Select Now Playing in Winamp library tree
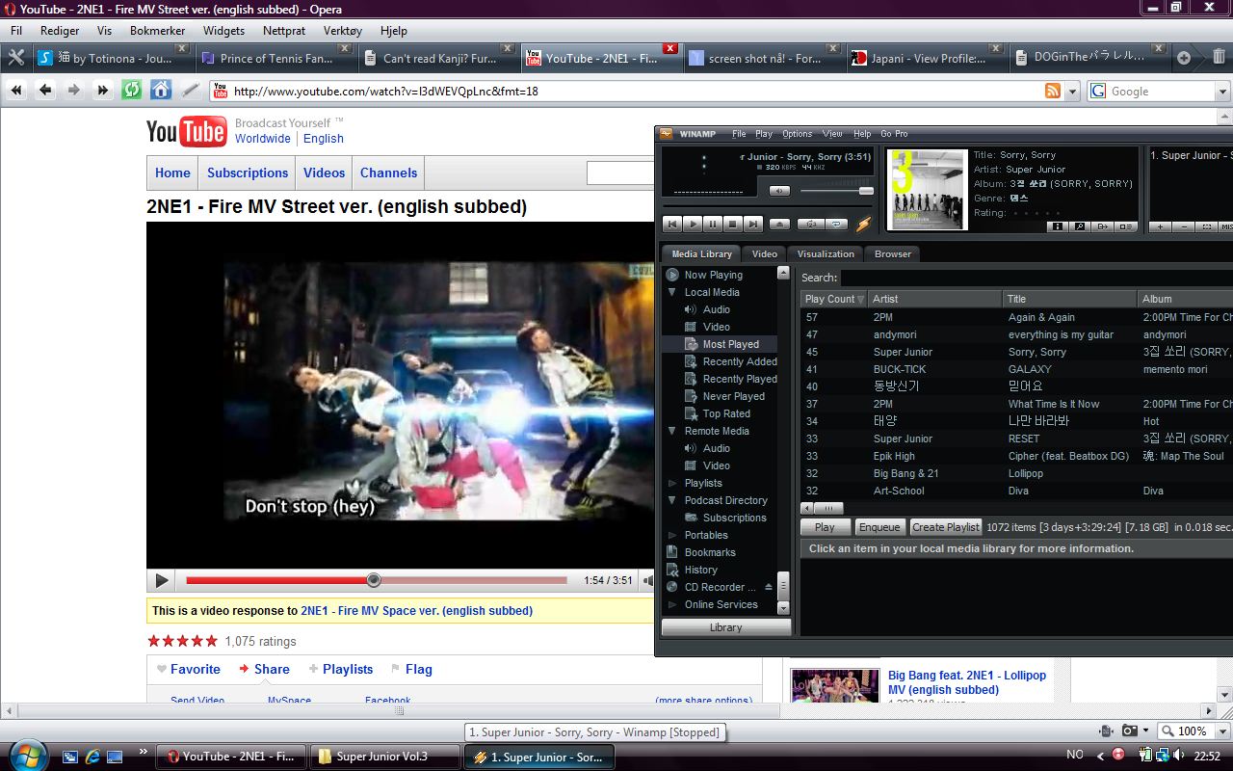Screen dimensions: 1233x771 [713, 275]
